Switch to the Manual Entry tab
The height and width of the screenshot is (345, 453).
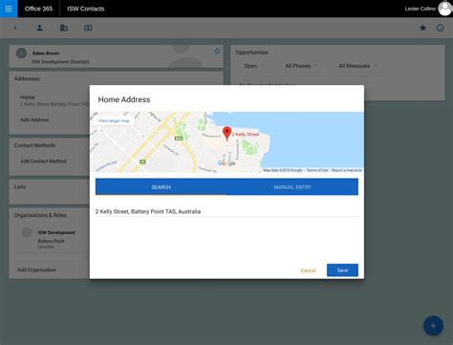pos(292,187)
